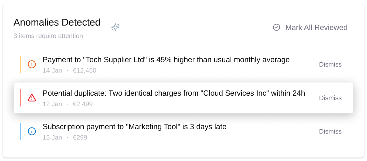
Task: Click the checkmark circle icon for Mark All Reviewed
Action: pos(277,27)
